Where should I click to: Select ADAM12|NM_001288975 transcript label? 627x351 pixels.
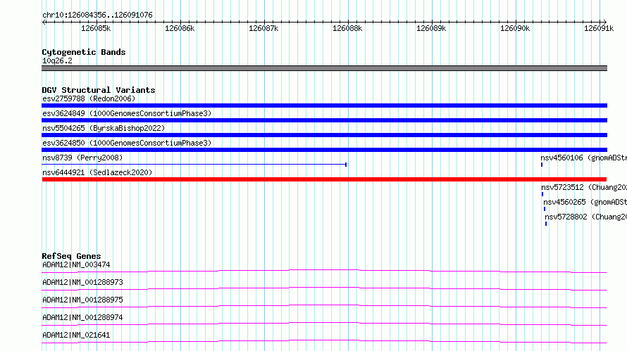(x=82, y=300)
